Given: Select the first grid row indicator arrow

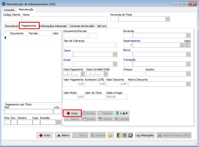Looking at the screenshot, I should click(5, 38).
